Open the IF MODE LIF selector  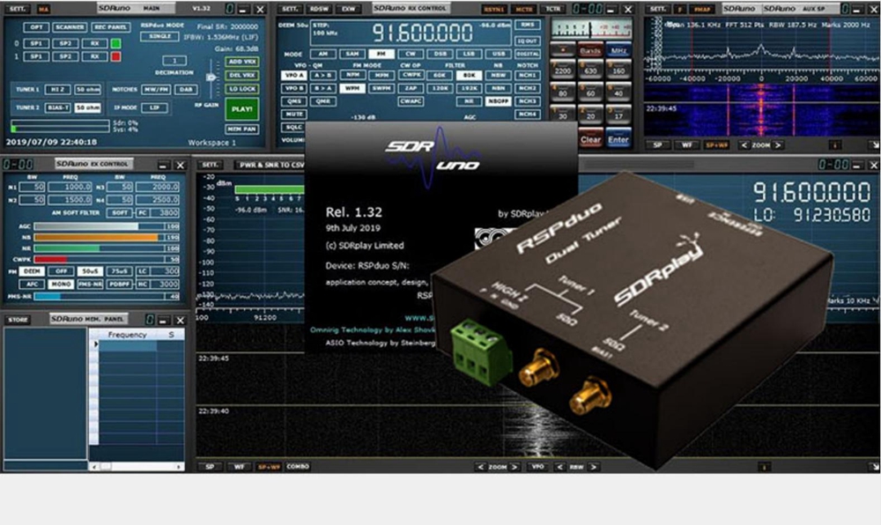pyautogui.click(x=154, y=107)
